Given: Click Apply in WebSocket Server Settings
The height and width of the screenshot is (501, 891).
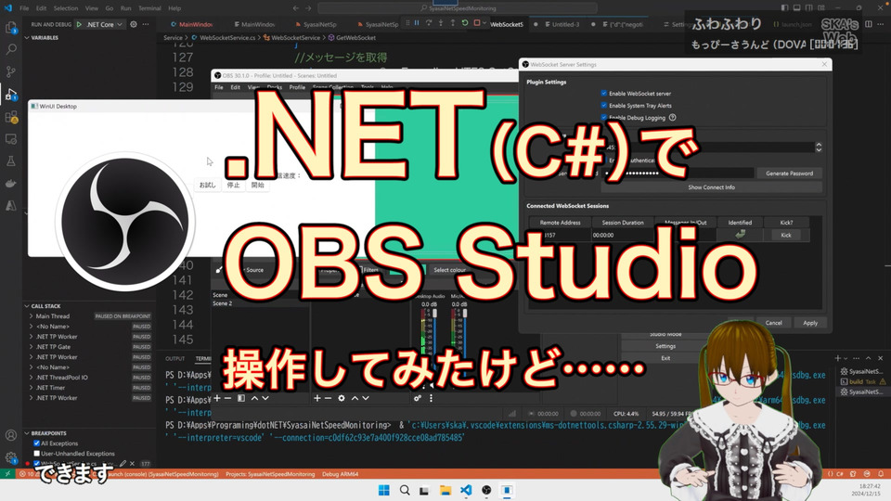Looking at the screenshot, I should pyautogui.click(x=810, y=323).
